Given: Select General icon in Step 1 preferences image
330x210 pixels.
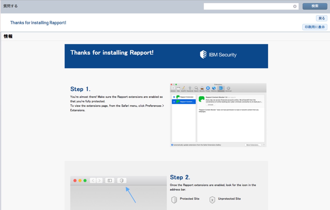Looking at the screenshot, I should (x=173, y=89).
